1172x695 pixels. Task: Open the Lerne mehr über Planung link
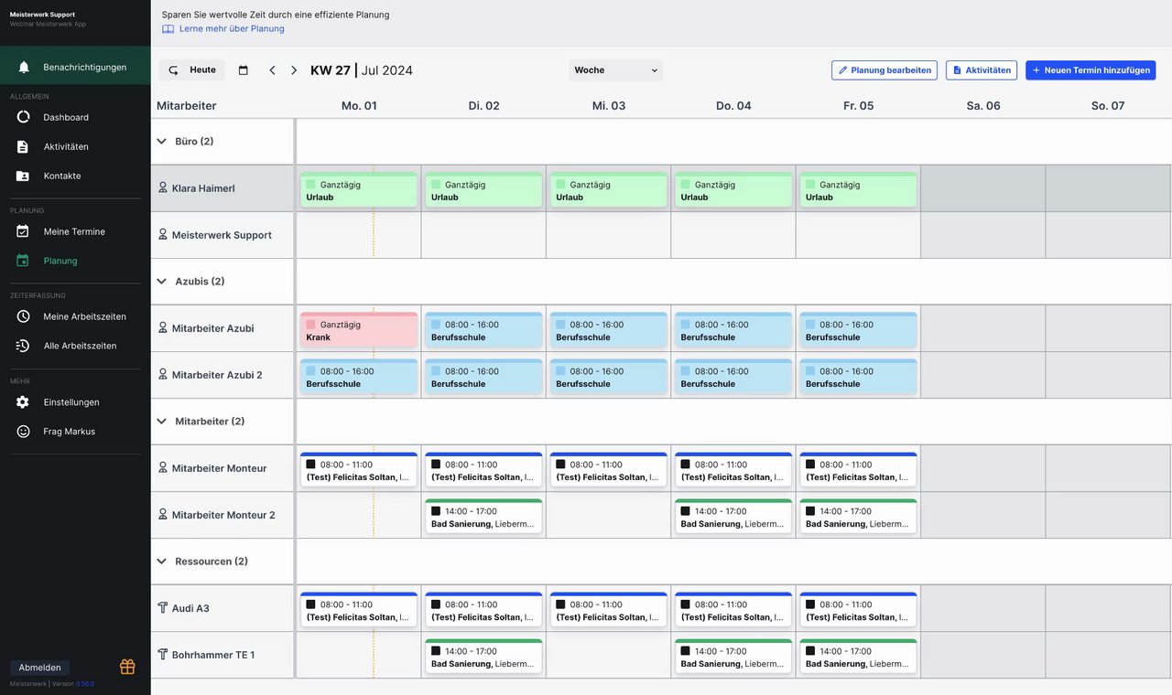click(232, 28)
